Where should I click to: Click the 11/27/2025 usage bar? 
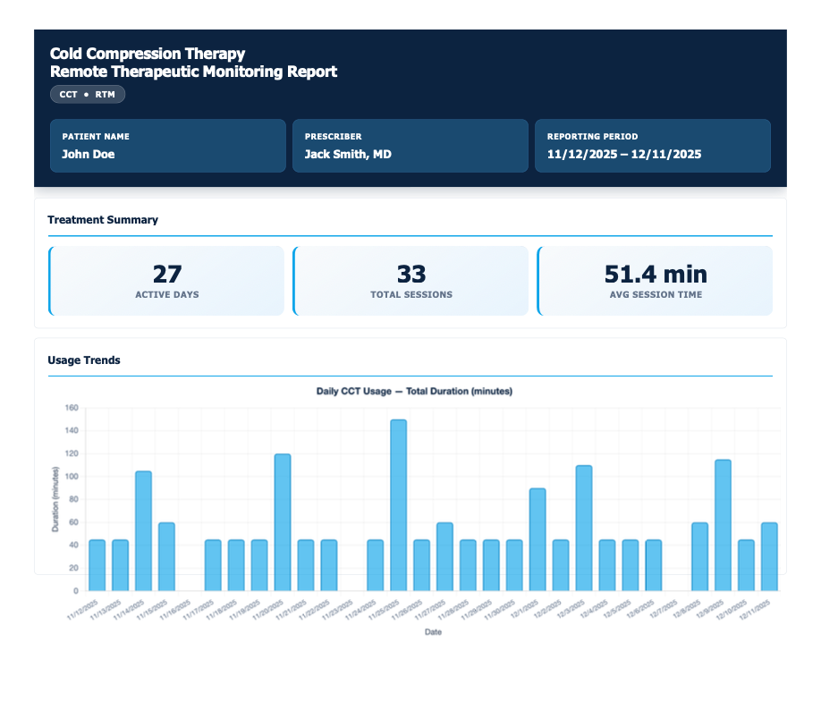pos(444,556)
